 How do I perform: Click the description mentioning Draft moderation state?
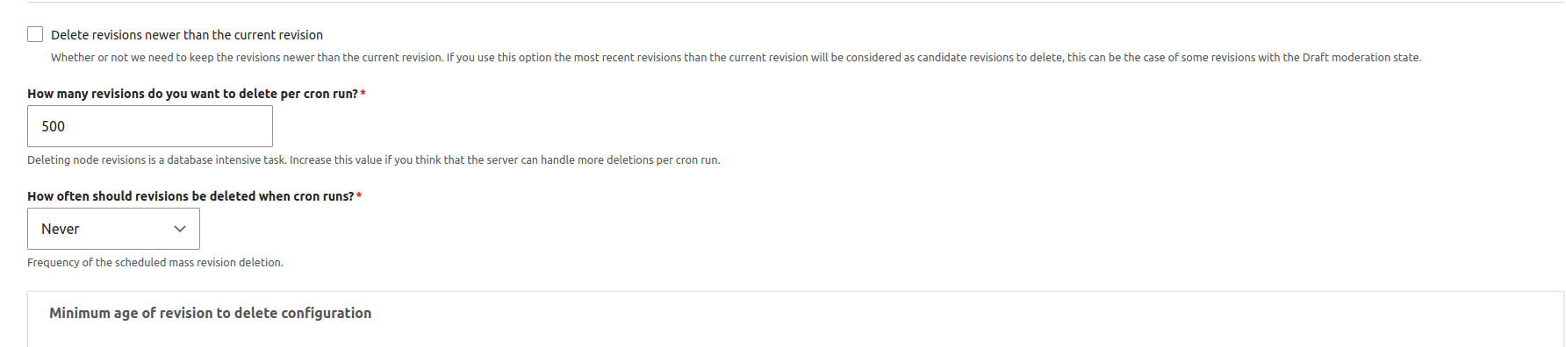pos(736,58)
